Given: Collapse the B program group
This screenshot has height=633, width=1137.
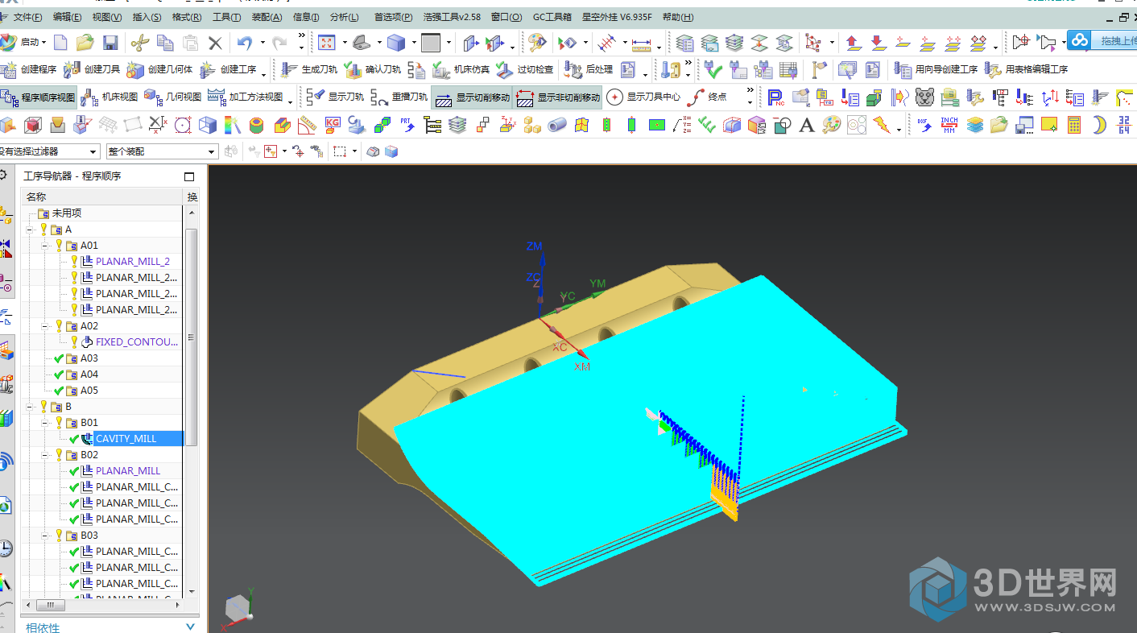Looking at the screenshot, I should click(30, 407).
